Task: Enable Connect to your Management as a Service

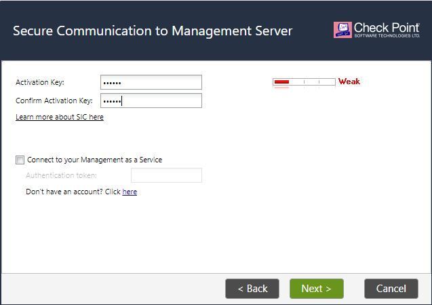Action: pos(20,160)
